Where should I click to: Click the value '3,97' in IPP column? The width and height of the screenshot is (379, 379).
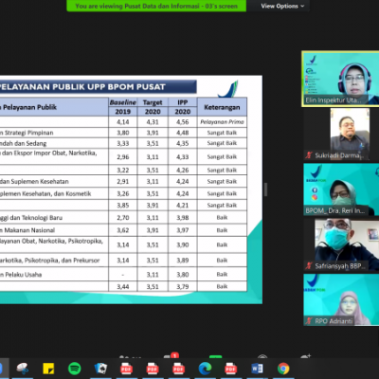point(183,230)
